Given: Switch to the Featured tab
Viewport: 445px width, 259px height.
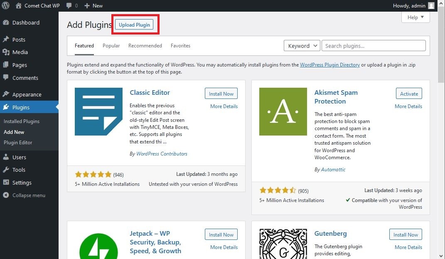Looking at the screenshot, I should click(84, 46).
